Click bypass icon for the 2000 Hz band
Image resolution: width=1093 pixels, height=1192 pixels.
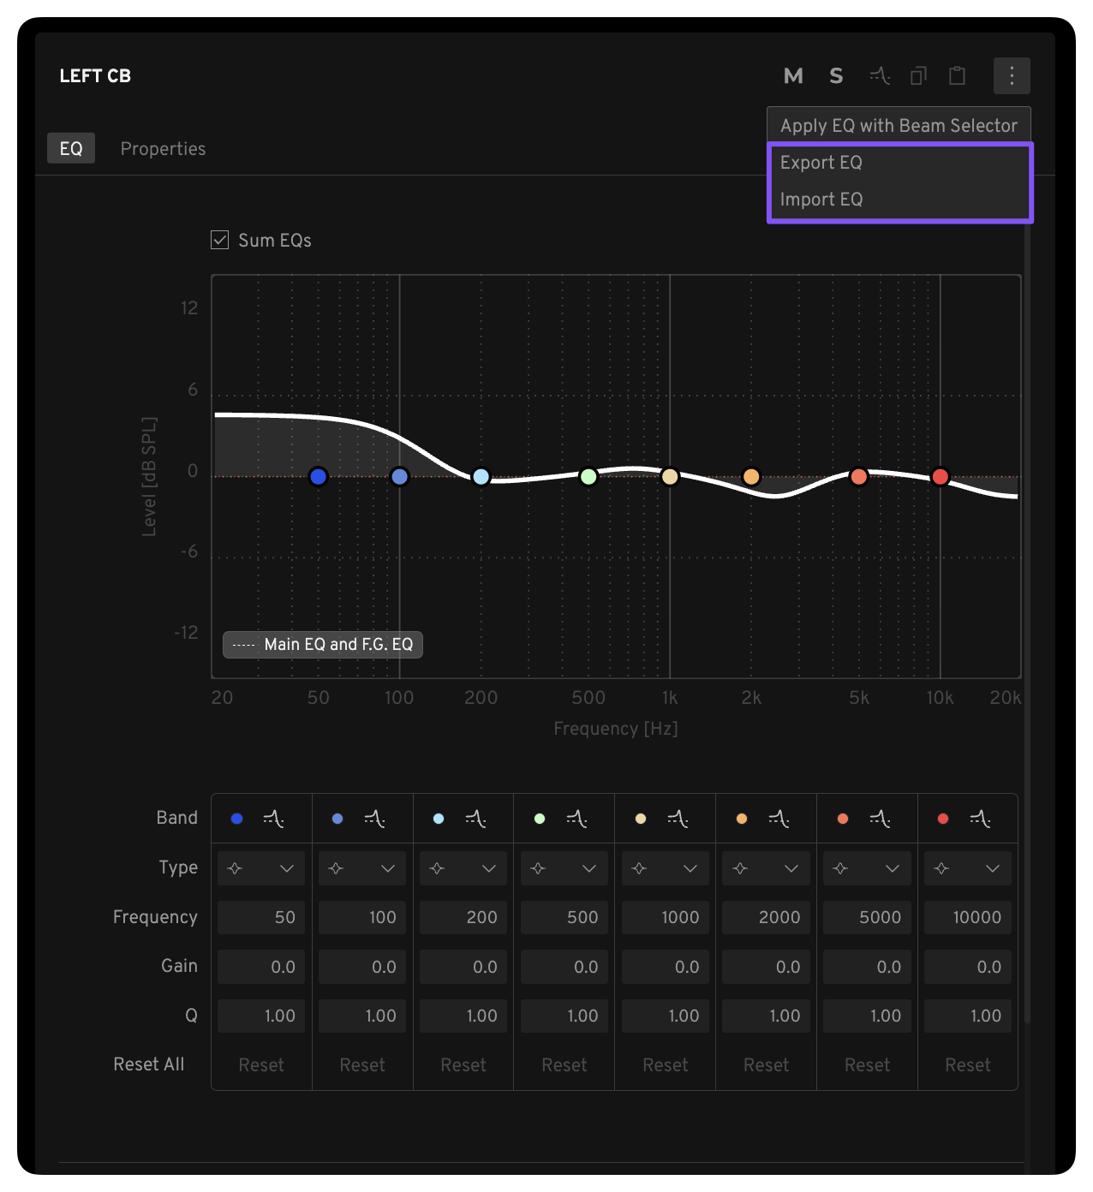click(x=779, y=819)
